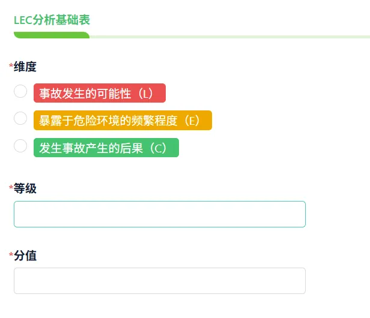Viewport: 370px width, 318px height.
Task: Select the 事故发生的可能性 (L) radio button
Action: tap(20, 91)
